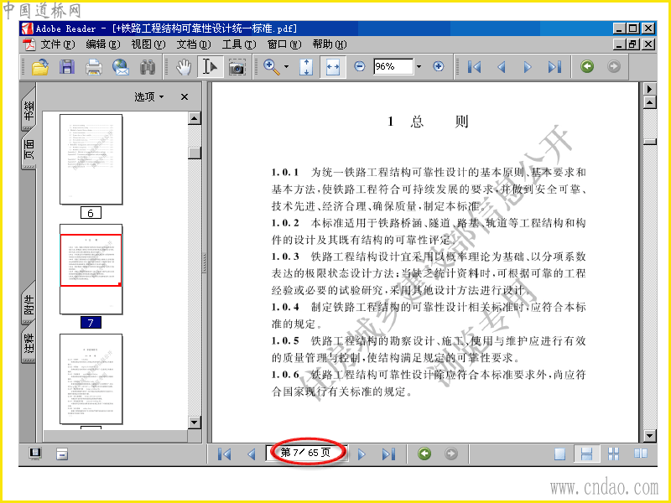The image size is (671, 503).
Task: Switch to Facing pages layout
Action: [x=641, y=454]
